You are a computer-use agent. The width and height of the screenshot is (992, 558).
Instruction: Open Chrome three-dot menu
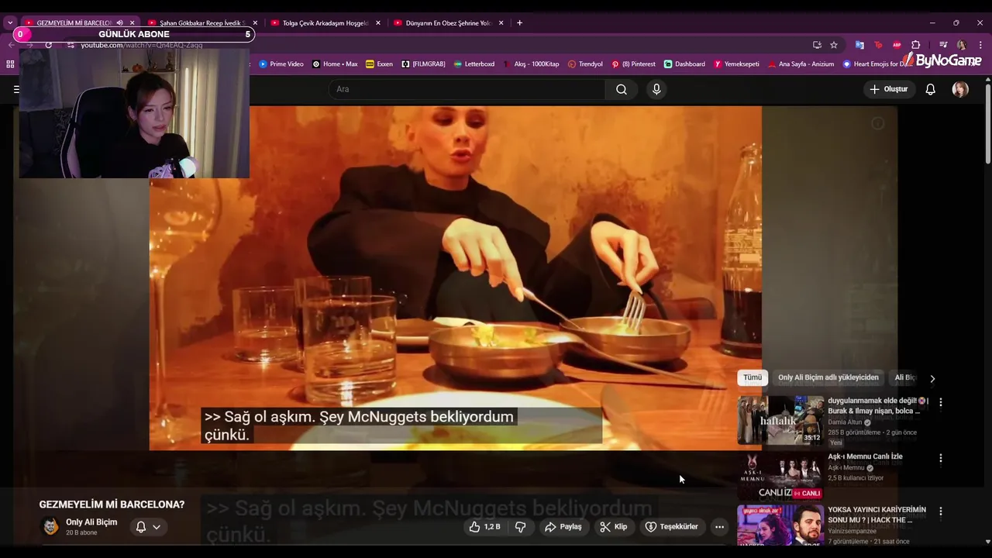(980, 45)
